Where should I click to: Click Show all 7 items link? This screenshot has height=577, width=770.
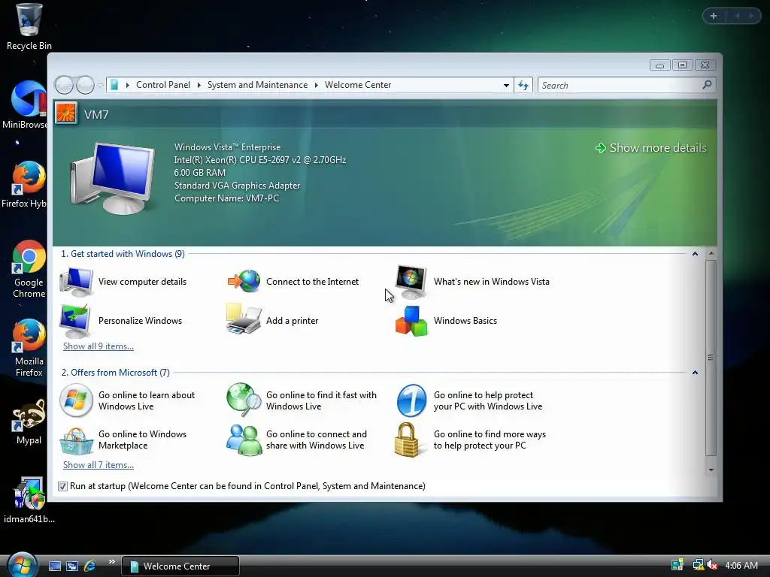99,465
